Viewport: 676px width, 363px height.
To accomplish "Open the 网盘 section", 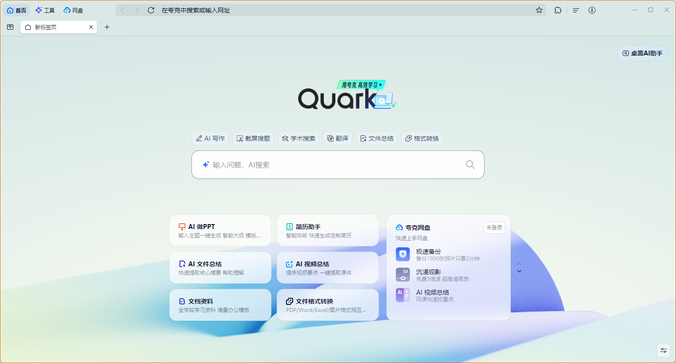I will [x=73, y=10].
